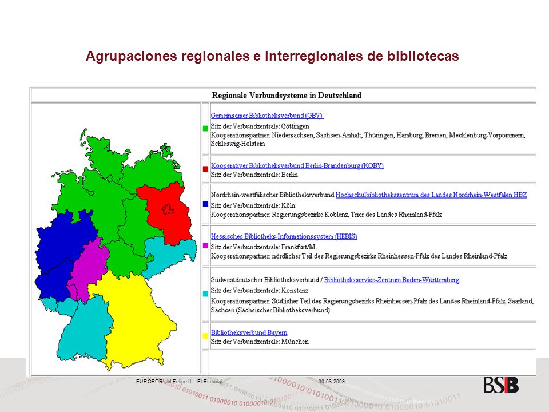Screen dimensions: 549x412
Task: Open the Gemeinsamer Bibliotheksverbund (GBV) link
Action: coord(267,116)
